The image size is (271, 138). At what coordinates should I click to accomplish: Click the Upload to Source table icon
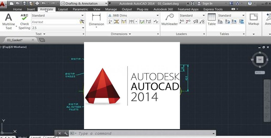click(x=234, y=22)
